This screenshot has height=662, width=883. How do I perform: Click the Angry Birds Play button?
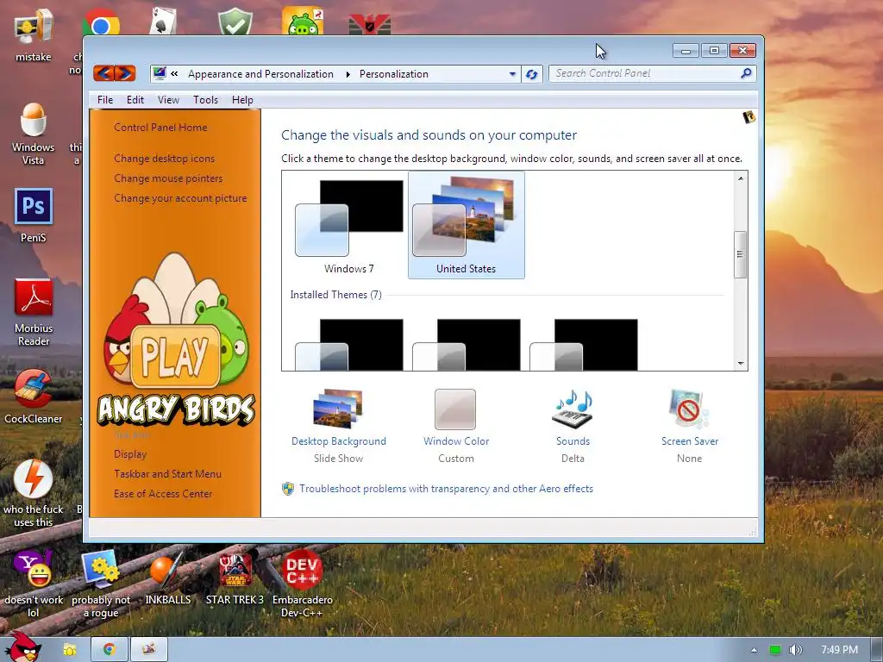tap(175, 356)
